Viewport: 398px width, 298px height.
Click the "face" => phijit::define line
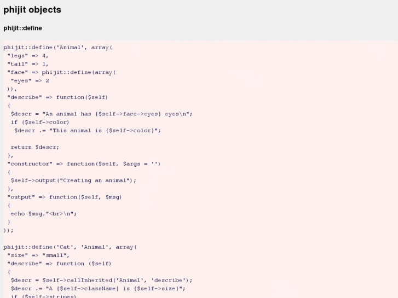coord(61,72)
